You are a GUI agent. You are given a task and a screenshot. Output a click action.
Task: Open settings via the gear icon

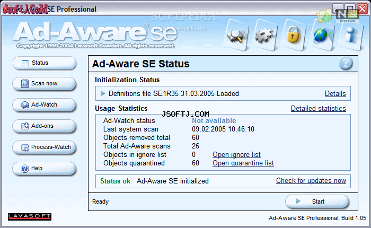(x=264, y=36)
